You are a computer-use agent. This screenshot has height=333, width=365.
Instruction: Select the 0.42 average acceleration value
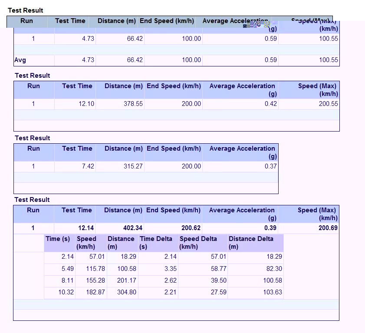(x=271, y=104)
